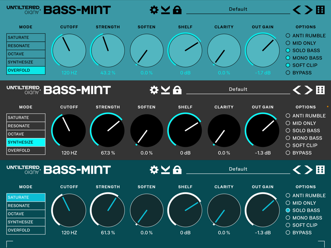
Task: Select Resonate mode in bottom panel
Action: click(26, 205)
